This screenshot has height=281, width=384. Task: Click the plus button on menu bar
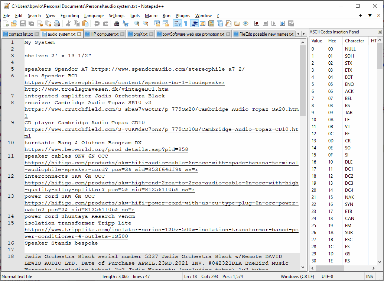360,16
